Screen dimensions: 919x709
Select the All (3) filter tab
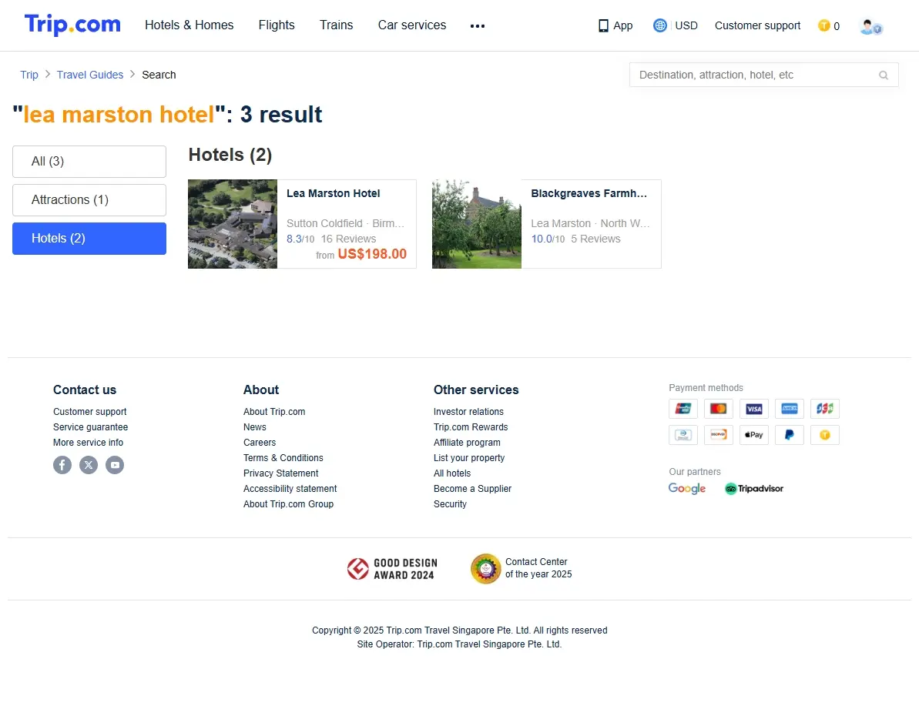tap(89, 162)
